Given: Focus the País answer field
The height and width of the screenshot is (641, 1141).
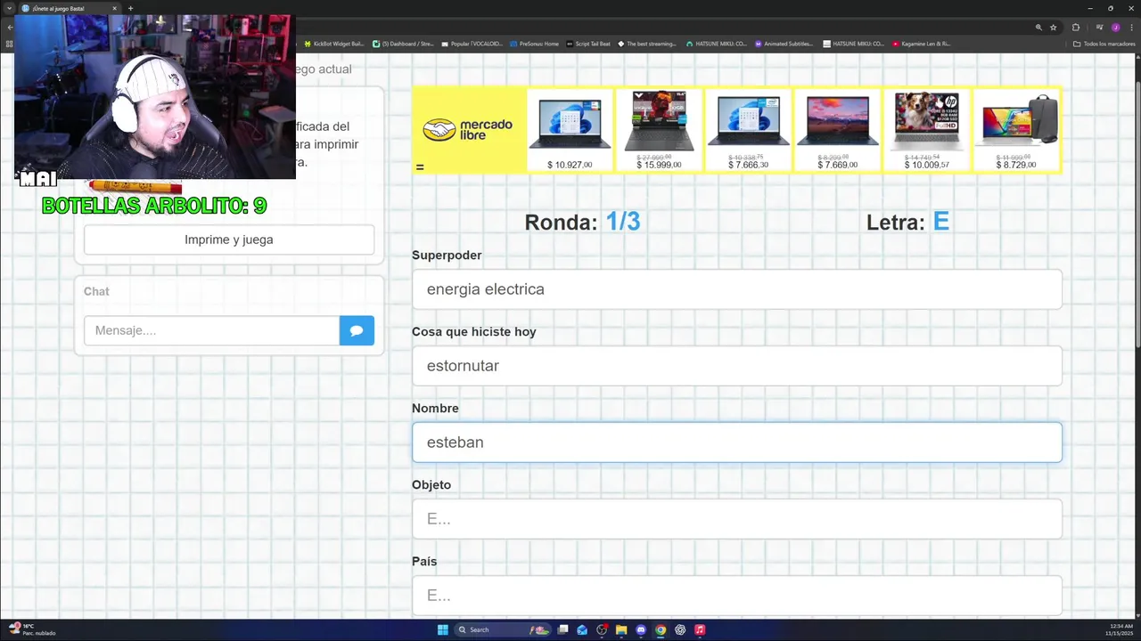Looking at the screenshot, I should (736, 596).
